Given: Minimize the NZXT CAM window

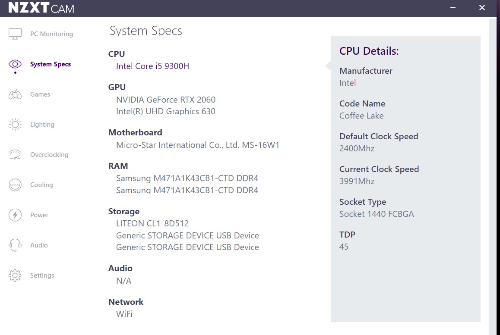Looking at the screenshot, I should [453, 8].
